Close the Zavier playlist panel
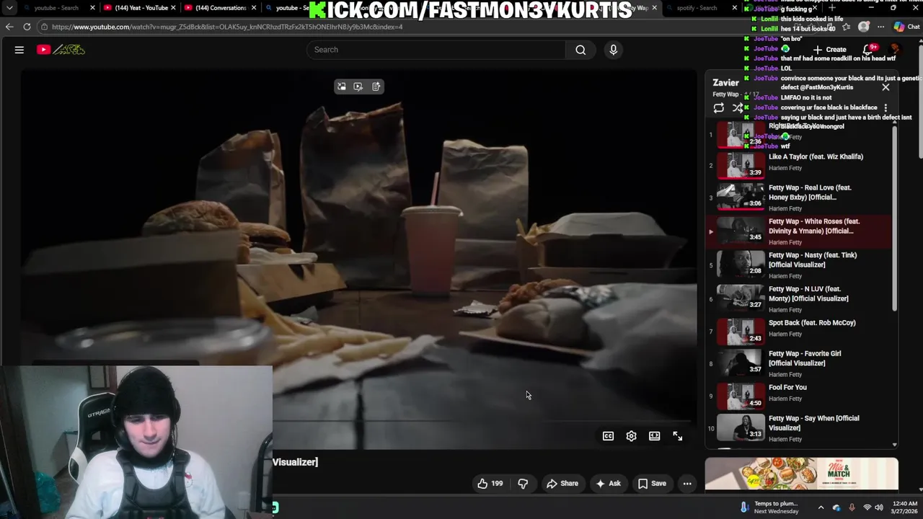923x519 pixels. click(x=886, y=87)
